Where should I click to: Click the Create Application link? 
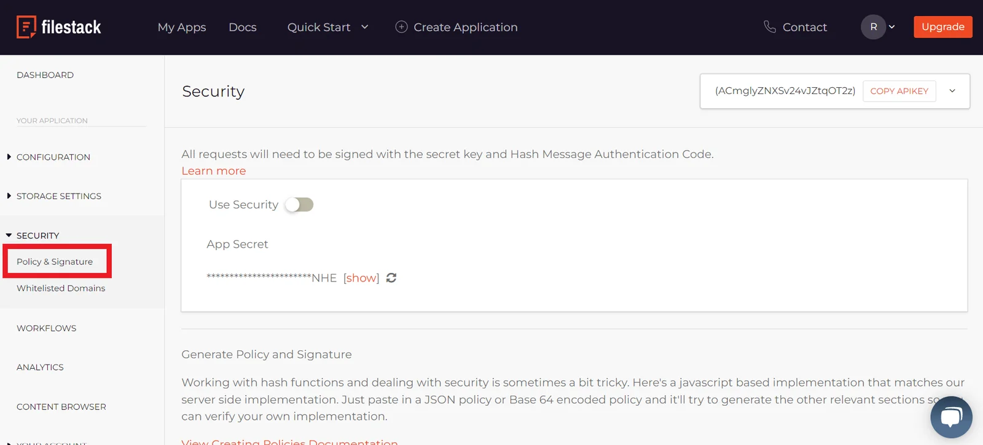point(466,27)
